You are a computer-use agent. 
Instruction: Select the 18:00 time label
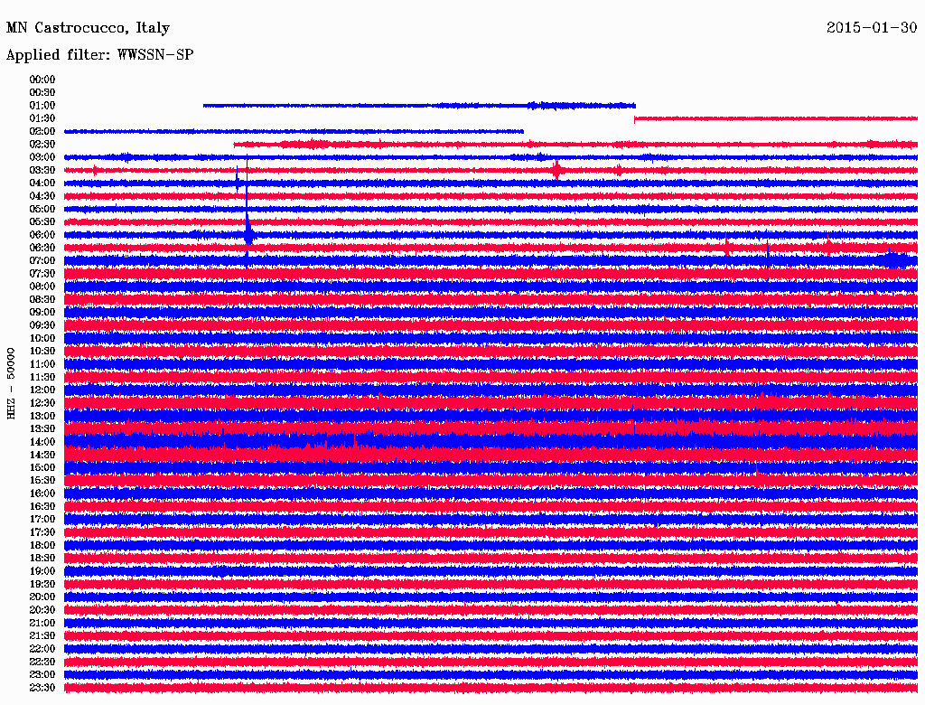coord(42,545)
